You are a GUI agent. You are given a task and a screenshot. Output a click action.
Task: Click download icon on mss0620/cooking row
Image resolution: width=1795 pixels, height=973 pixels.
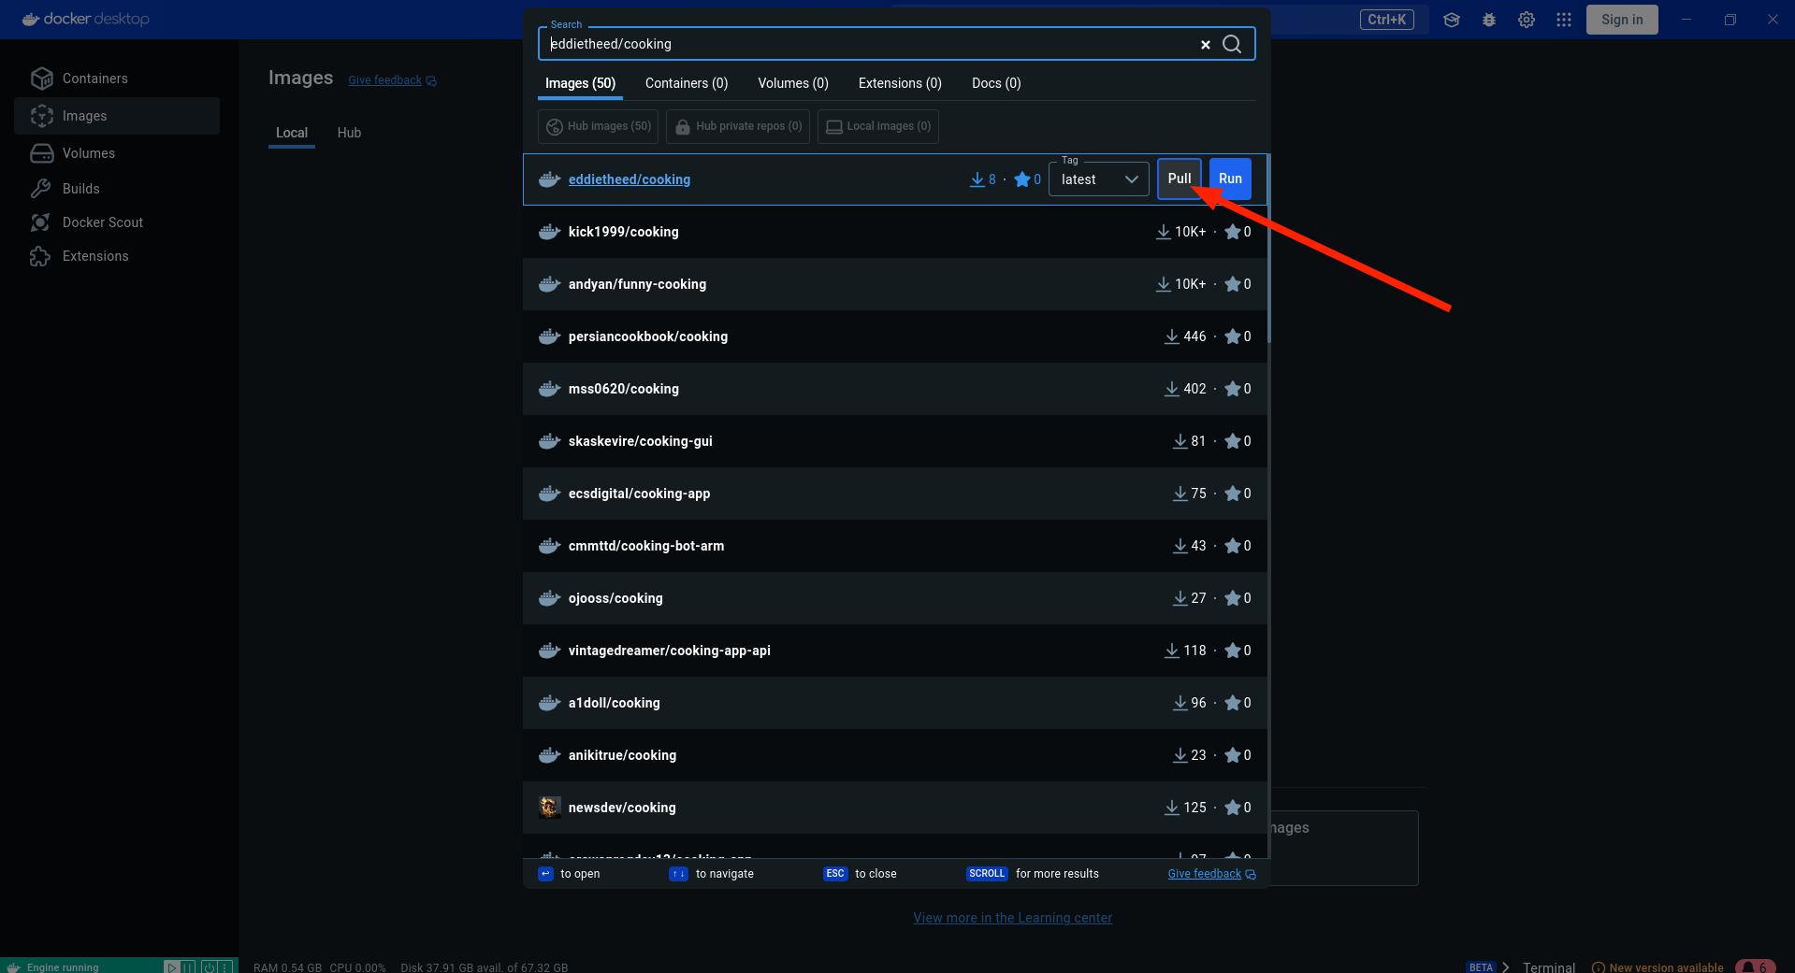1172,389
